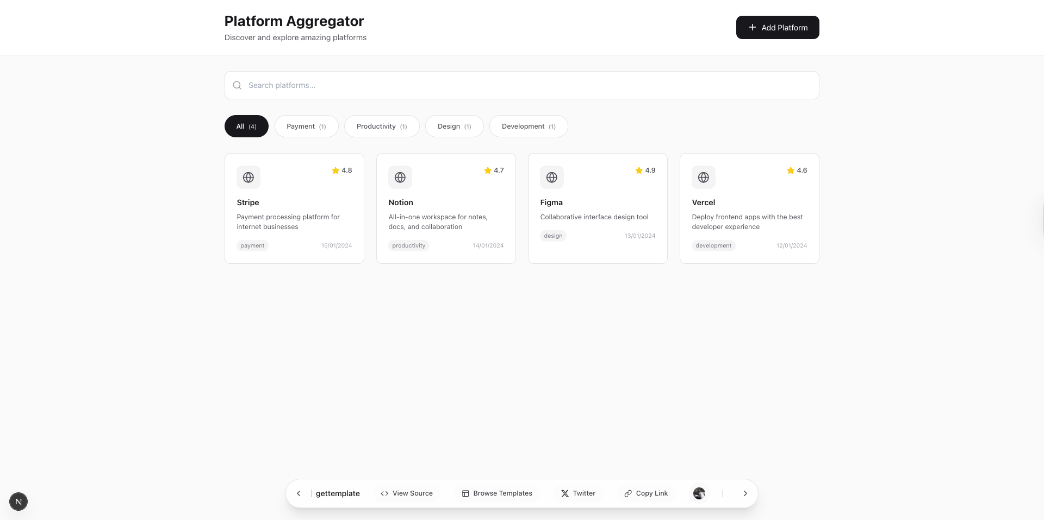Click the globe icon on Notion card
This screenshot has width=1044, height=520.
point(400,177)
